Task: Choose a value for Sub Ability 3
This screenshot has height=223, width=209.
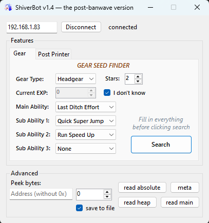Action: (86, 149)
